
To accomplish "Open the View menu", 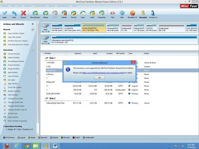I will pos(13,6).
